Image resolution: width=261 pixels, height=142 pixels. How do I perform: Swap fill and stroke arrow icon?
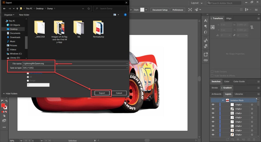pos(6,101)
